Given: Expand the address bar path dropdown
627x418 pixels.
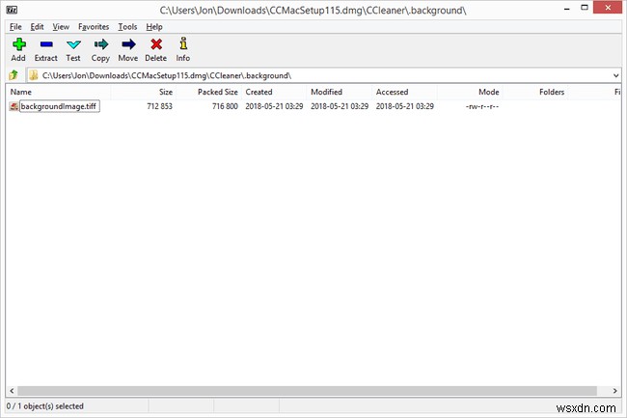Looking at the screenshot, I should point(615,75).
